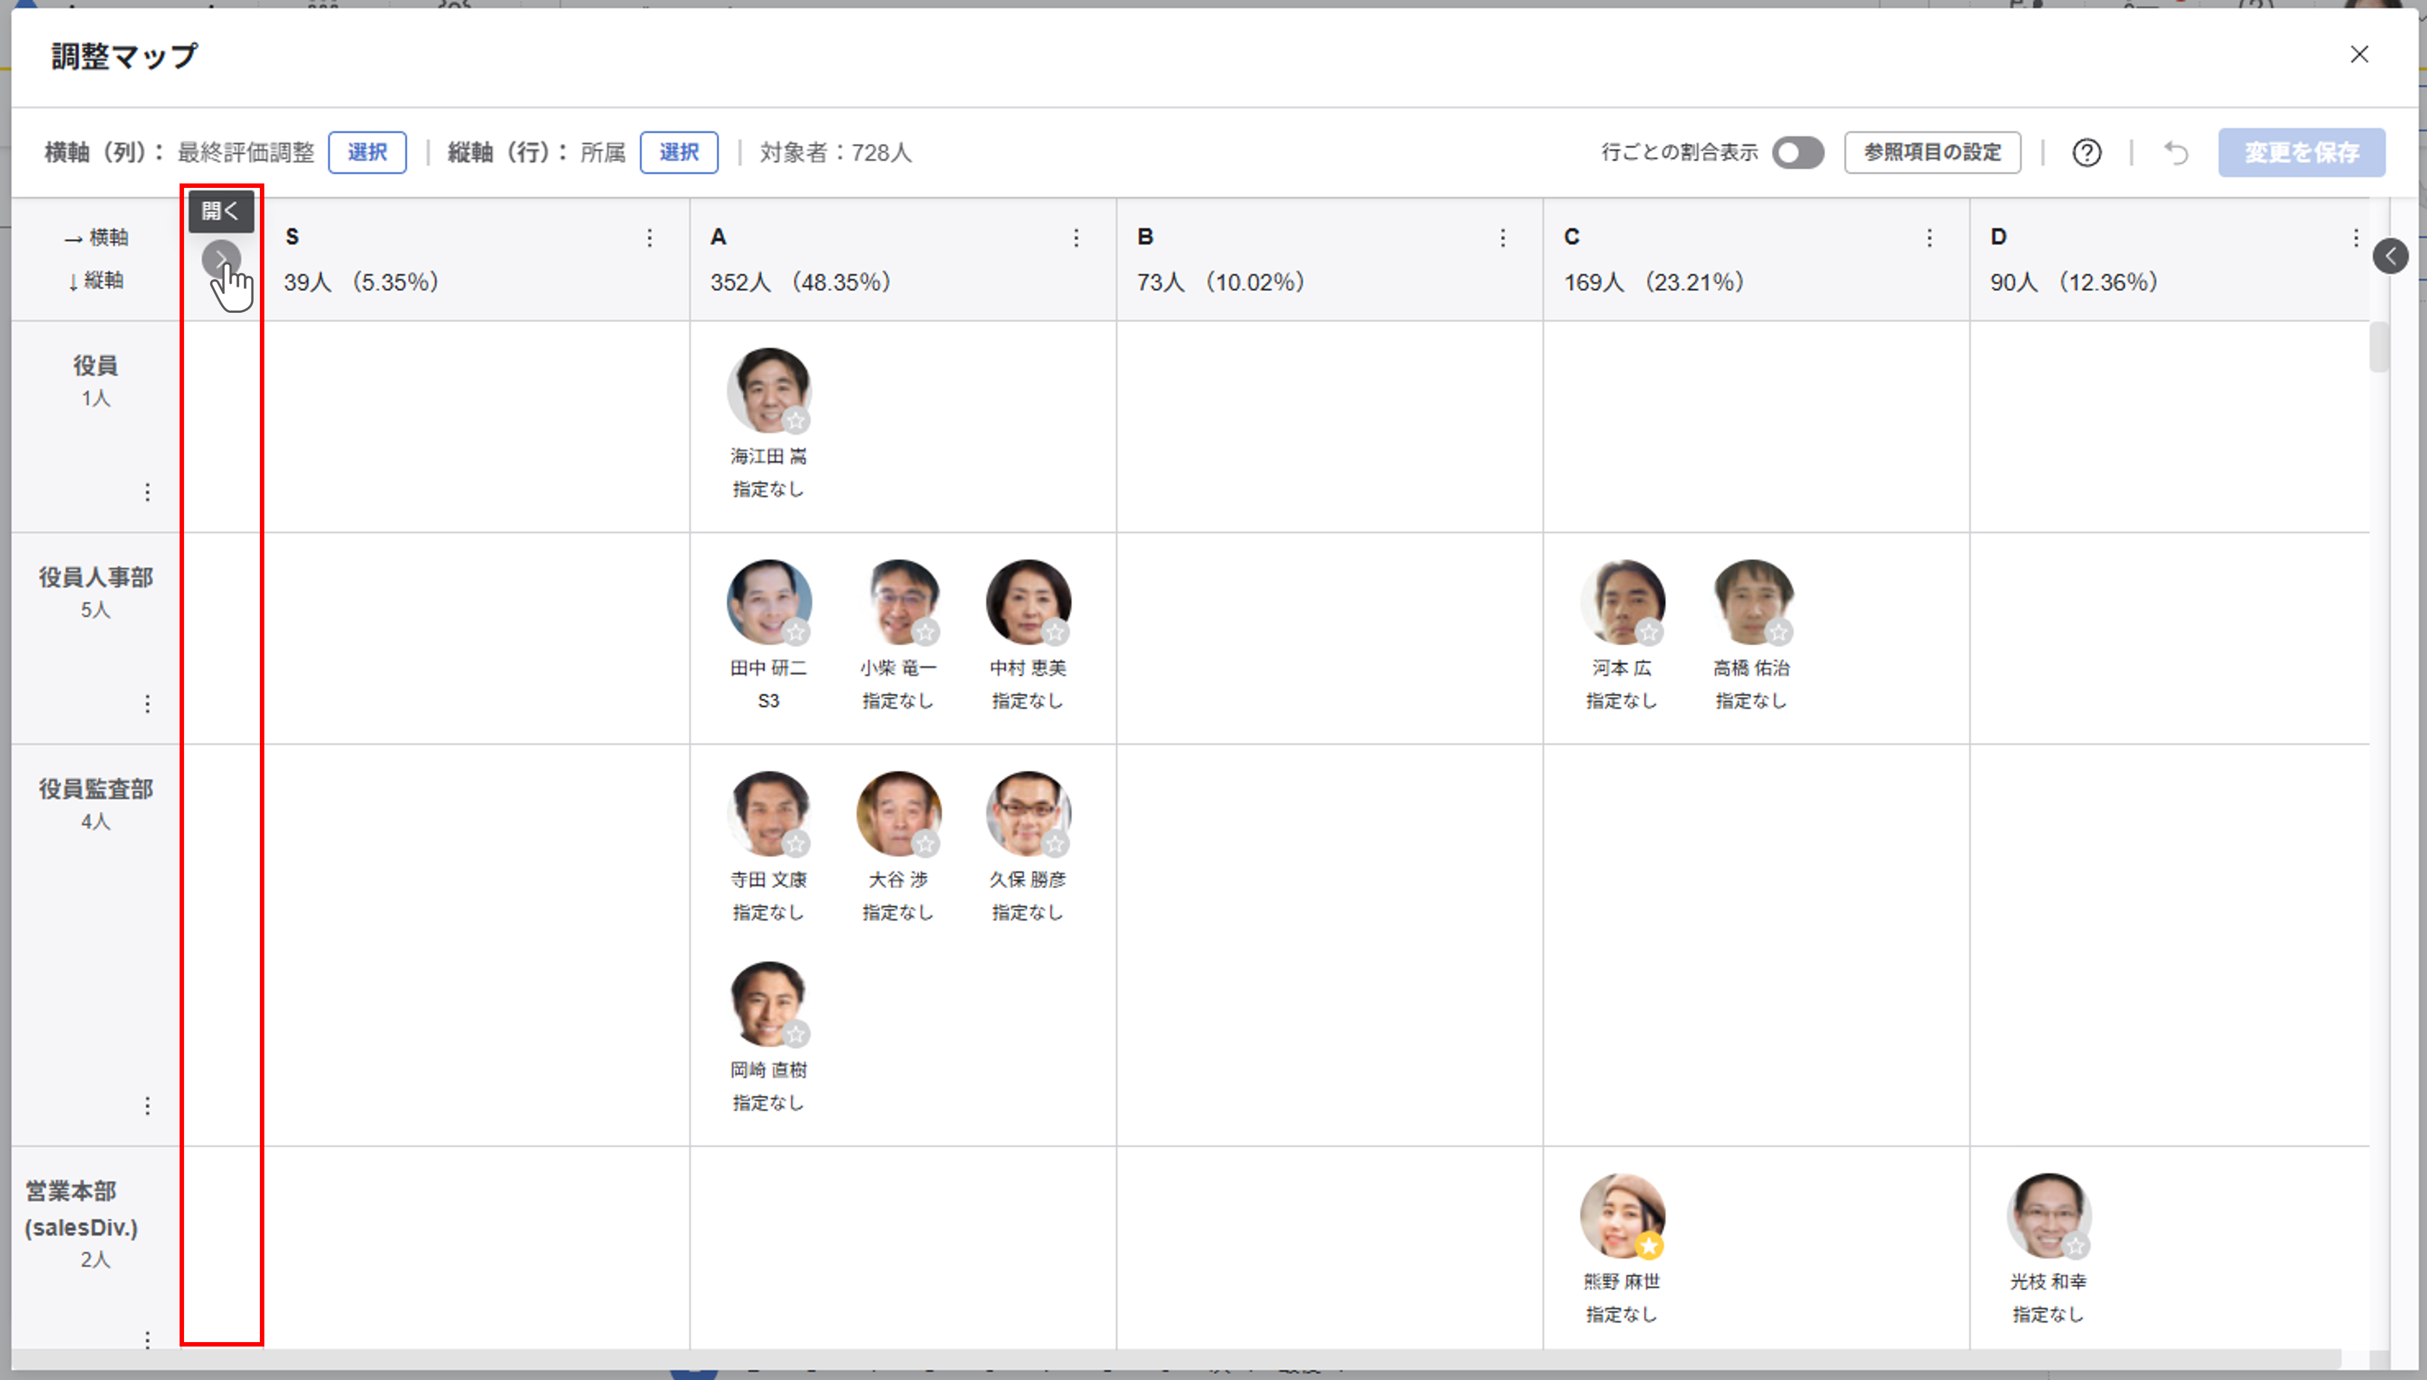Toggle star badge on 熊野 麻世

point(1649,1246)
